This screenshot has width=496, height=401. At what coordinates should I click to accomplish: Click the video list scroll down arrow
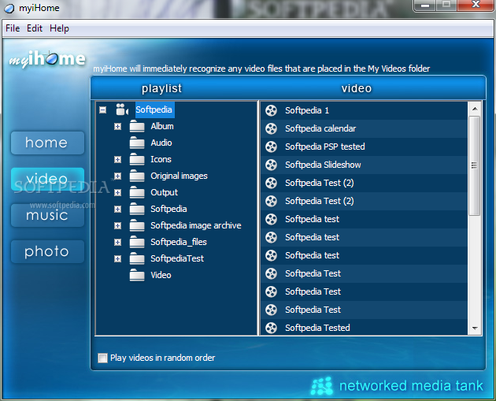pyautogui.click(x=475, y=329)
